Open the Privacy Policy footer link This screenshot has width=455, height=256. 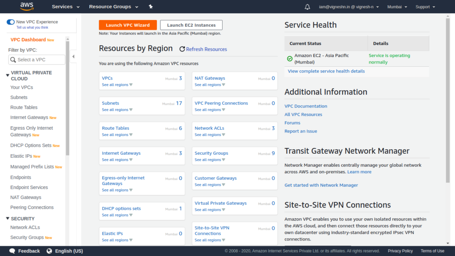400,251
